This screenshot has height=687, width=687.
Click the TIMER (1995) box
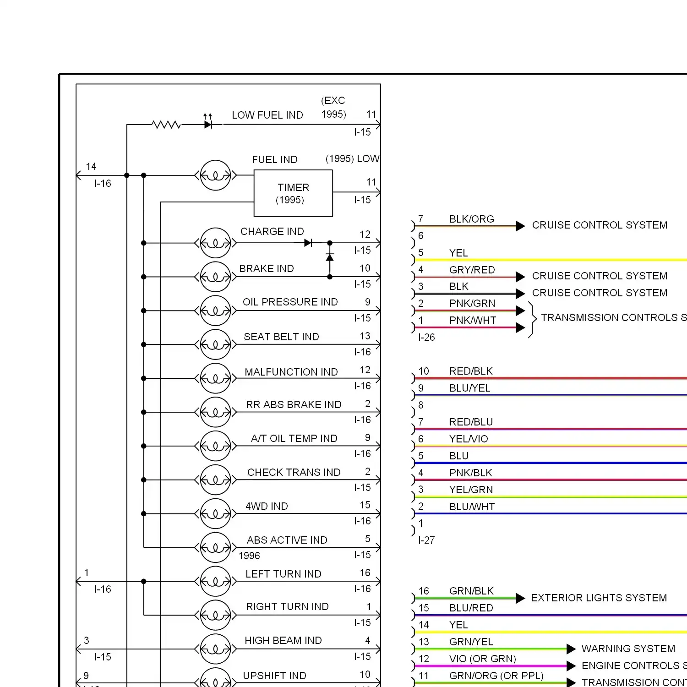[293, 193]
